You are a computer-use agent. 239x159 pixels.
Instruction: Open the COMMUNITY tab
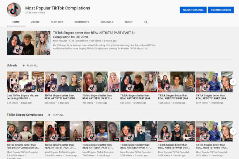pos(82,22)
